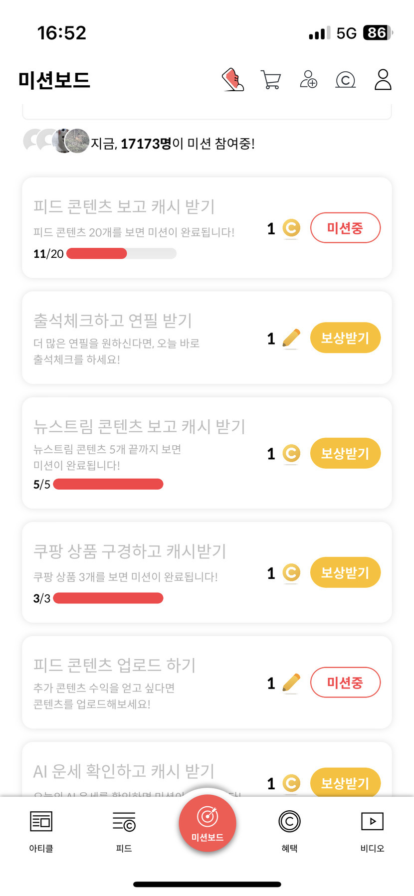
Task: Open the 쿠팡 상품 구경하고 캐시받기 mission title
Action: [x=130, y=551]
